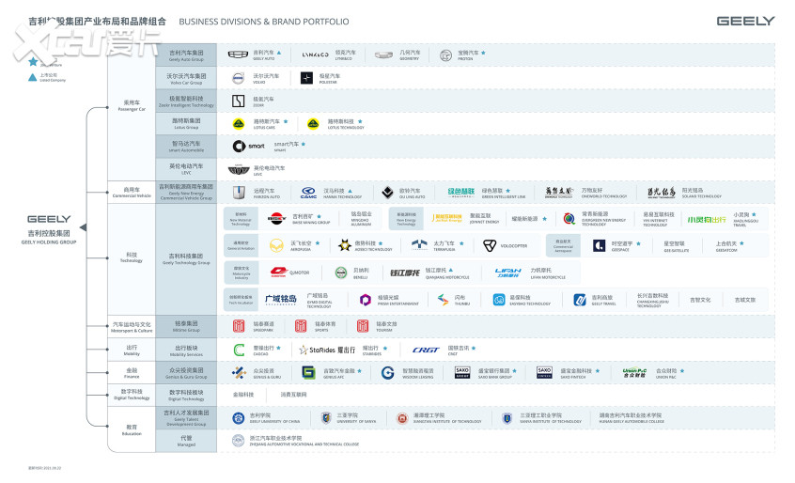
Task: Click the Easybao Technology blue logo
Action: click(x=499, y=300)
